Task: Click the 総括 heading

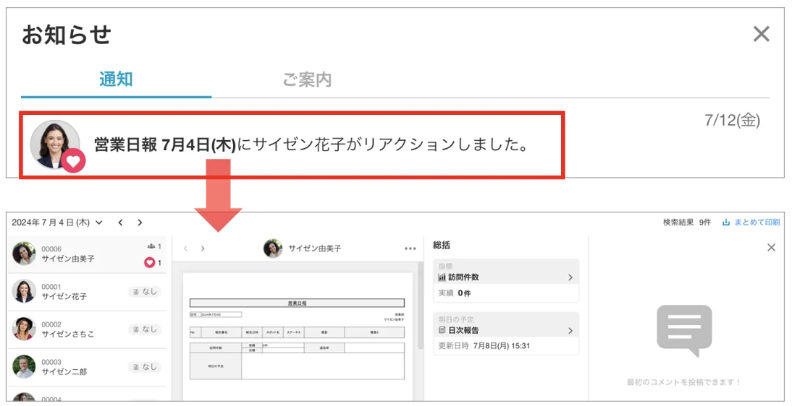Action: click(442, 245)
